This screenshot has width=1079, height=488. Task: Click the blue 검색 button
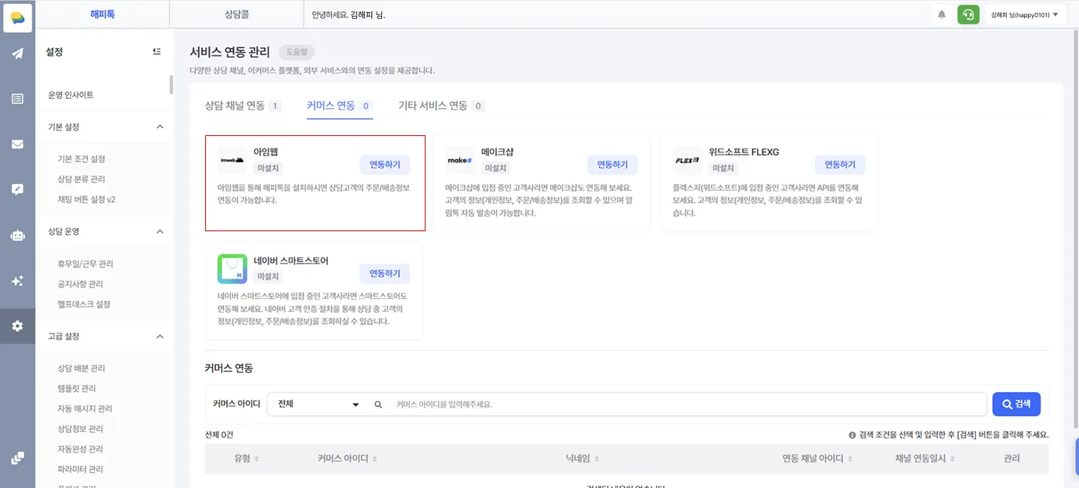pos(1017,404)
